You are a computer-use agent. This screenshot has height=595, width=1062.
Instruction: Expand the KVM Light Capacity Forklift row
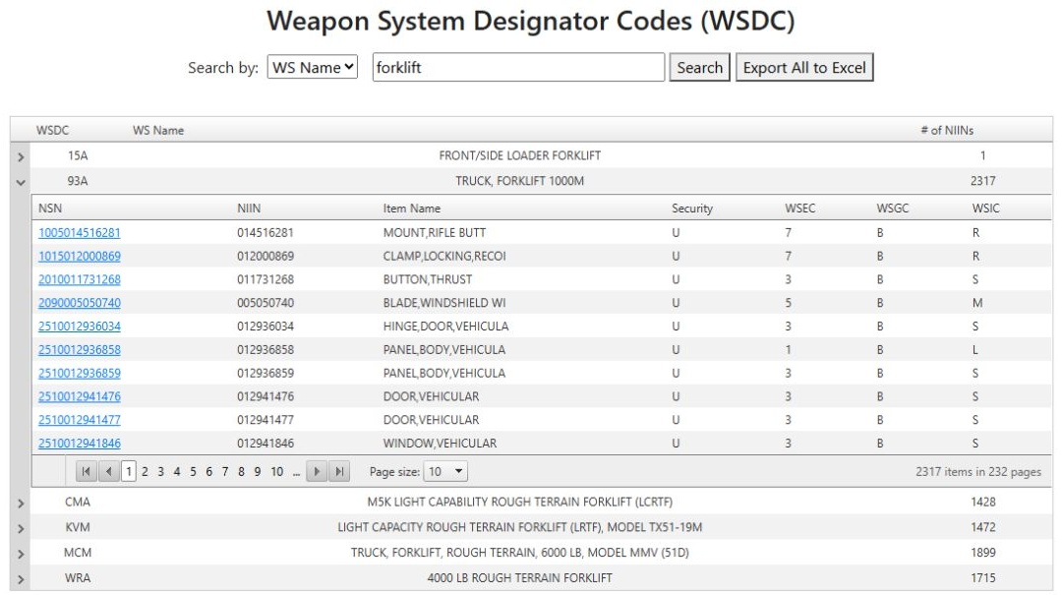pos(21,528)
